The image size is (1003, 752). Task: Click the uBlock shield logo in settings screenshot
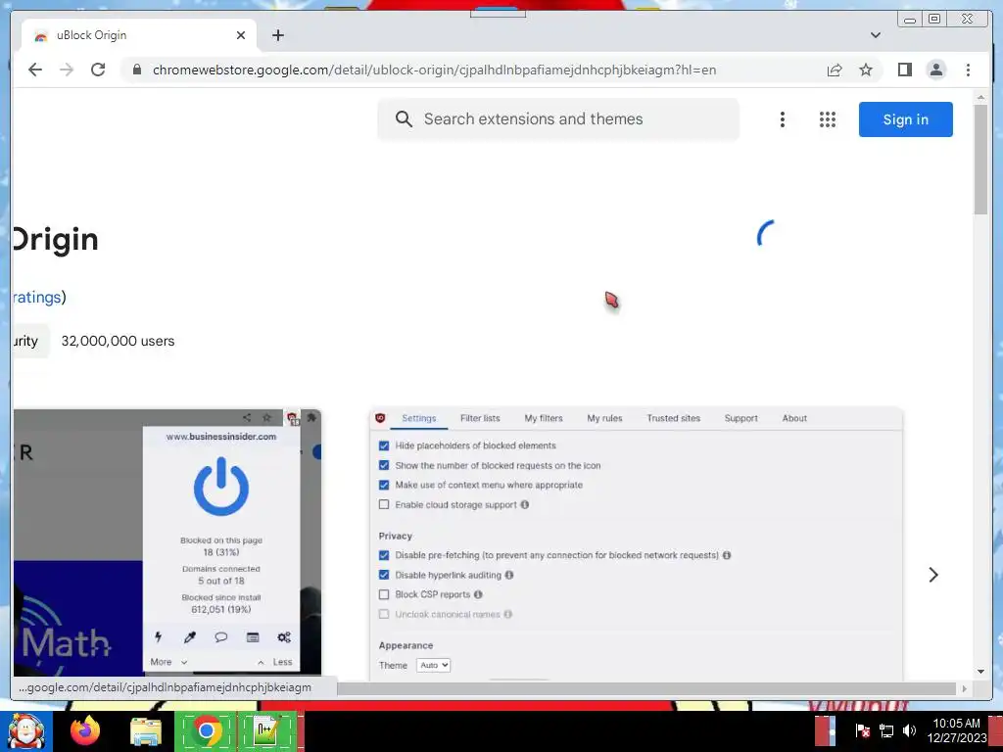click(380, 418)
